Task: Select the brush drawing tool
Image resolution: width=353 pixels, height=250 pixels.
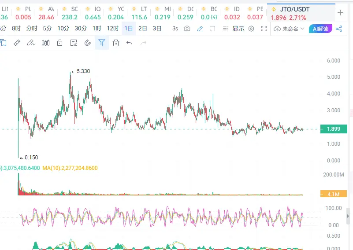Action: point(31,43)
